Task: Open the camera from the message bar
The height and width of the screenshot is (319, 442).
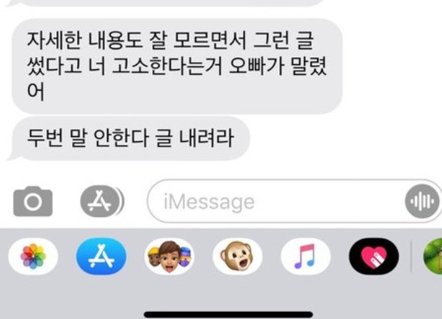Action: coord(33,201)
